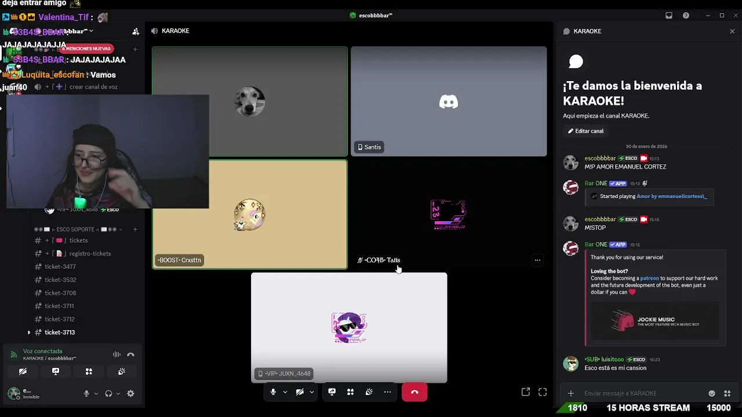Open the tickets channel
Screen dimensions: 742x417
(x=78, y=240)
